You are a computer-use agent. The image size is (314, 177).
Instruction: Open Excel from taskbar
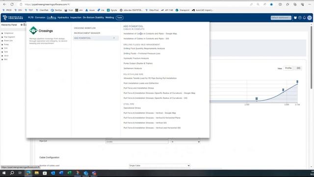[x=69, y=173]
